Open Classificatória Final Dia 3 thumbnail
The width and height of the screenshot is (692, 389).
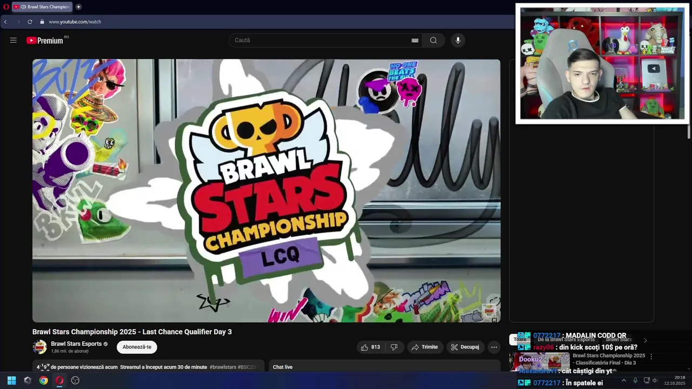tap(540, 361)
